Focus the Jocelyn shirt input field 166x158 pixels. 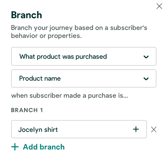pyautogui.click(x=74, y=129)
